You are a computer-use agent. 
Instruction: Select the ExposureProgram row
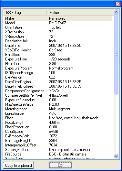58,68
